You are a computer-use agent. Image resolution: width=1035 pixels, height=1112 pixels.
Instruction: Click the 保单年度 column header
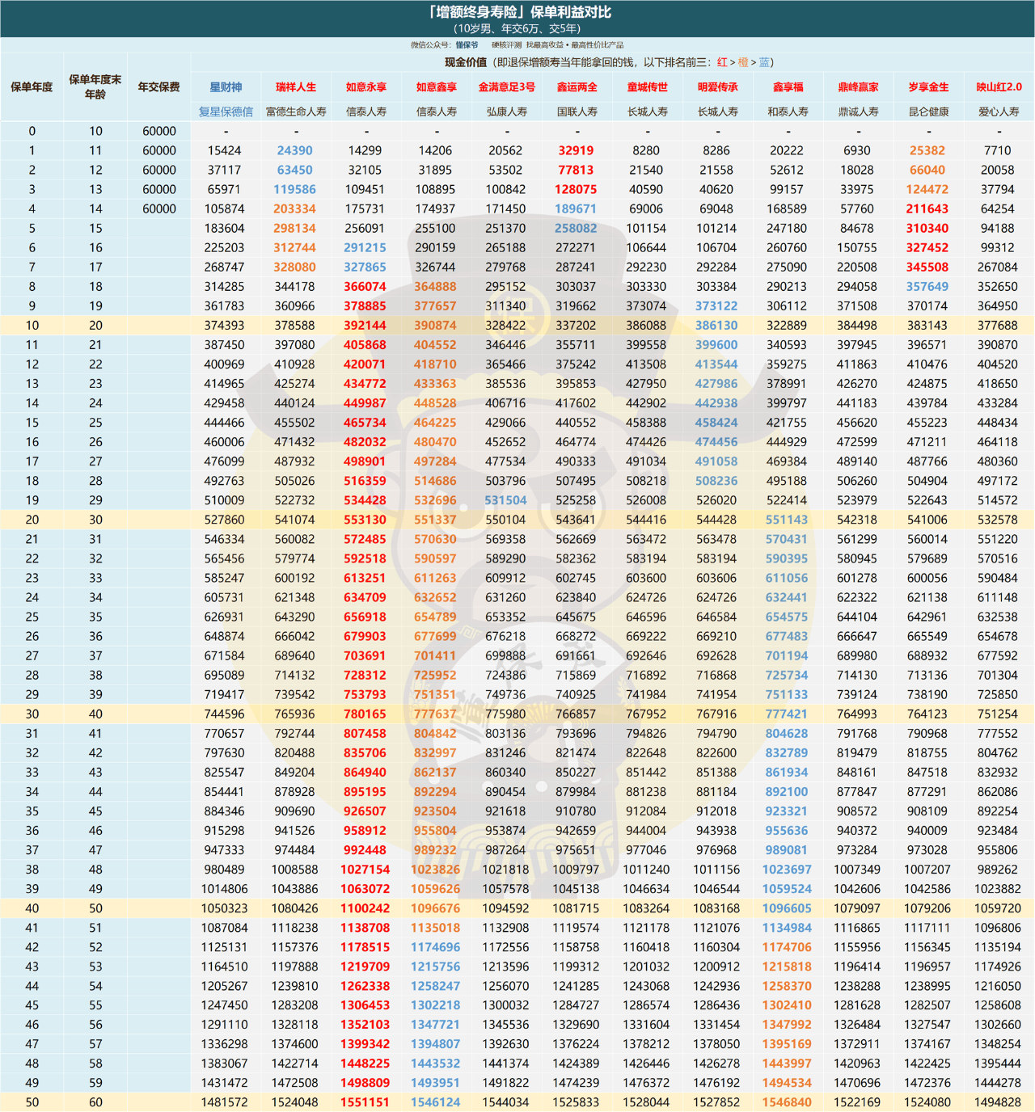[x=32, y=86]
